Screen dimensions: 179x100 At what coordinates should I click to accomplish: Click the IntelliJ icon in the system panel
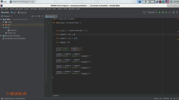[x=140, y=2]
